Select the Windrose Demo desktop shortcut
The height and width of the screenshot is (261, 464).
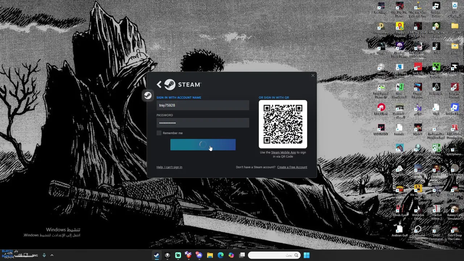coord(418,212)
